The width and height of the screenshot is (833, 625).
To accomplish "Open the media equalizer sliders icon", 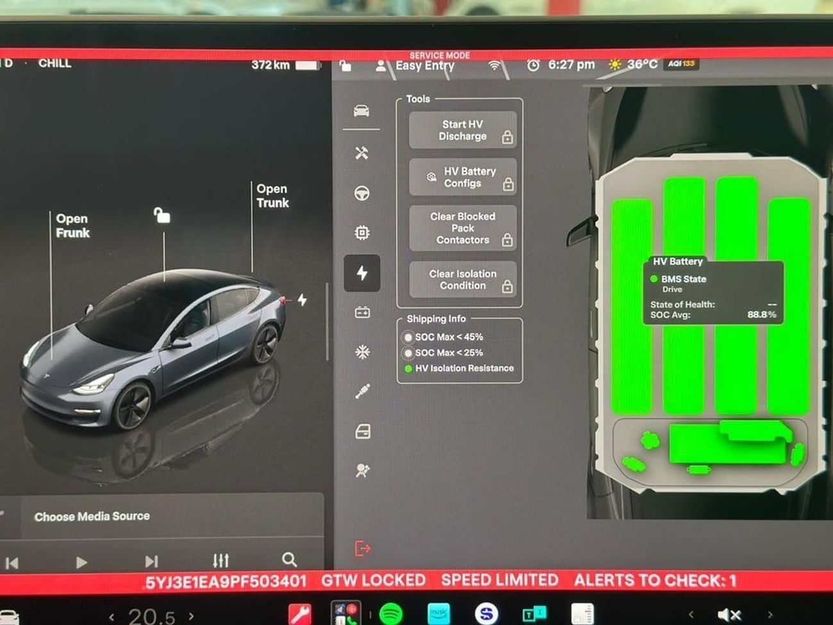I will click(x=220, y=561).
